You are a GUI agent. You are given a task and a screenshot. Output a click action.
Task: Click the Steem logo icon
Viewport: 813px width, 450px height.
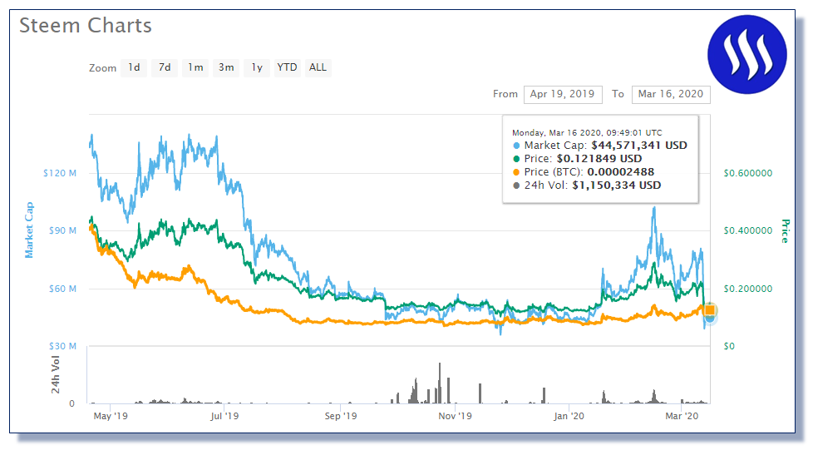pos(746,54)
